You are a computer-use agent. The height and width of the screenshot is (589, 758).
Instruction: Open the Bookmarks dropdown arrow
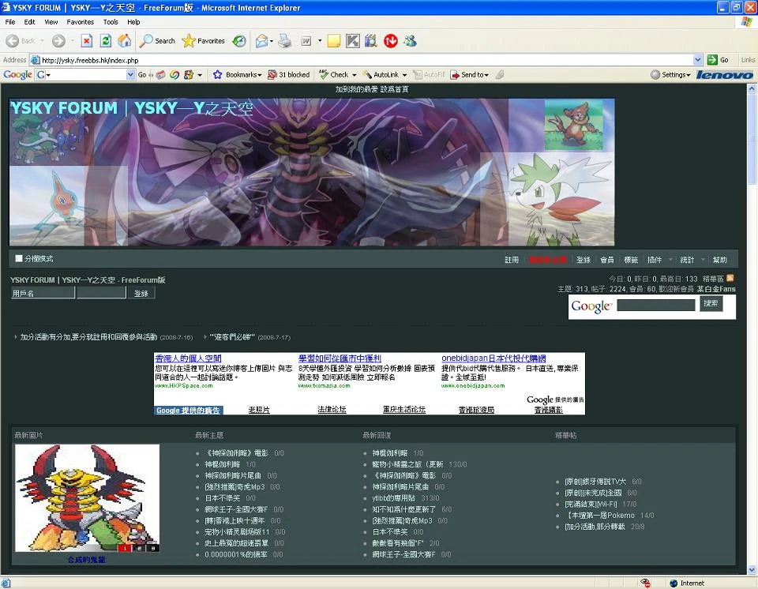260,75
